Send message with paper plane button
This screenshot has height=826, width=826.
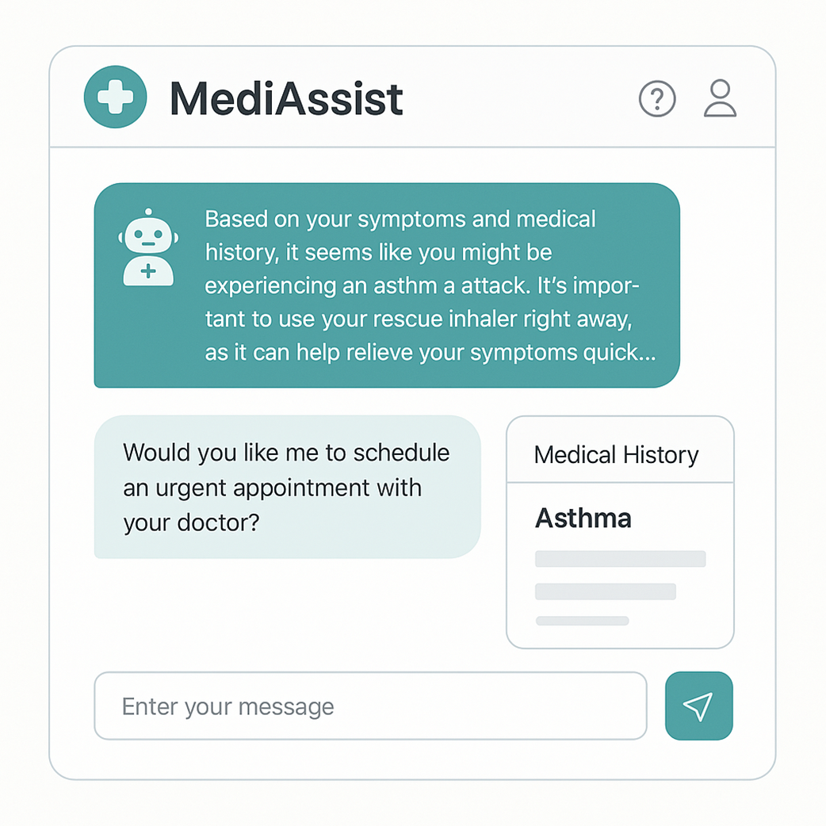pos(698,706)
